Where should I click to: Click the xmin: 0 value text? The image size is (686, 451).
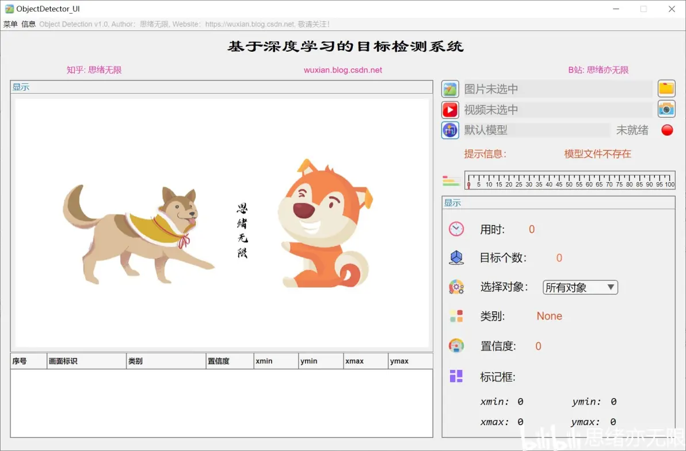coord(502,401)
